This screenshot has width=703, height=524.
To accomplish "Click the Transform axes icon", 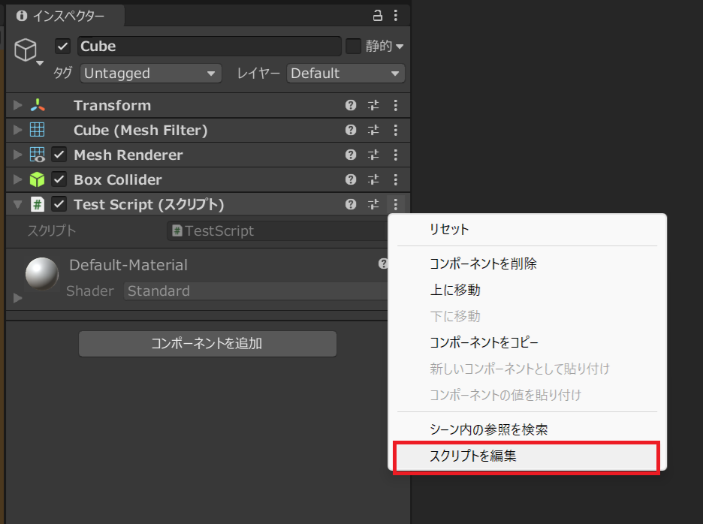I will (x=38, y=105).
